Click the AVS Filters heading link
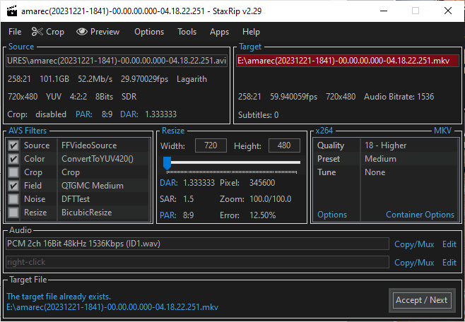 (28, 131)
